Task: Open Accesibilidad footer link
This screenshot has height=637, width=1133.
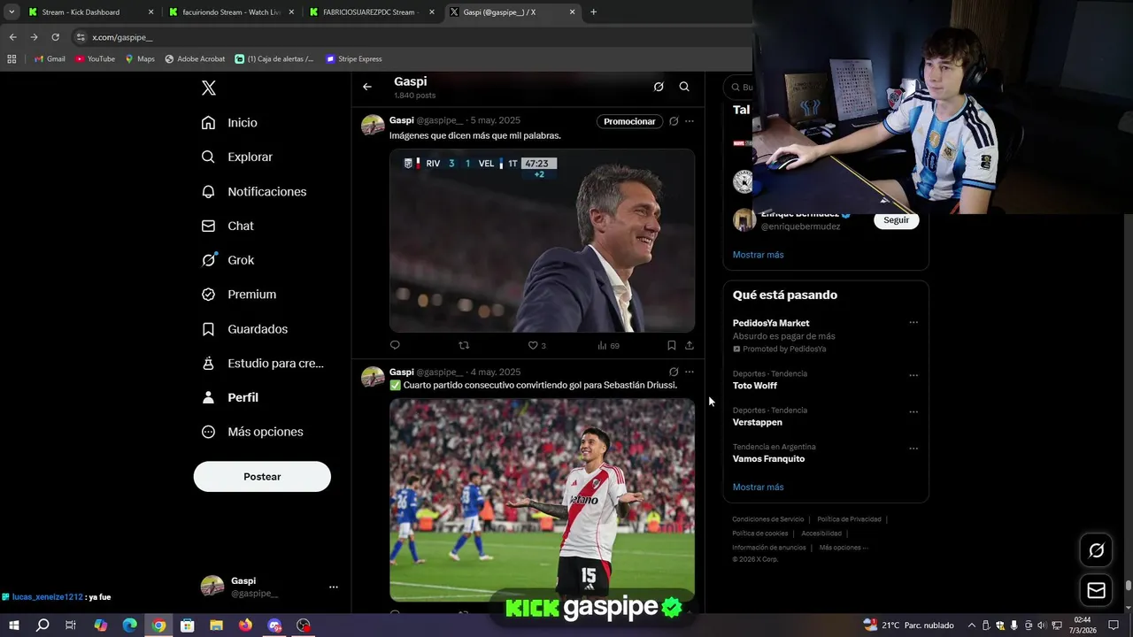Action: 821,533
